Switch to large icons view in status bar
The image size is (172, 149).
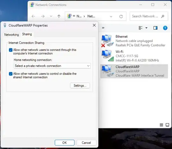click(168, 125)
